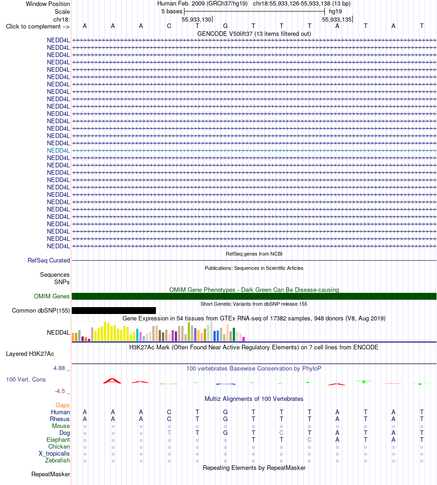Viewport: 437px width, 485px height.
Task: Click the 'Human Feb. 2009 (GRCh37/hg19)' assembly text
Action: 202,4
